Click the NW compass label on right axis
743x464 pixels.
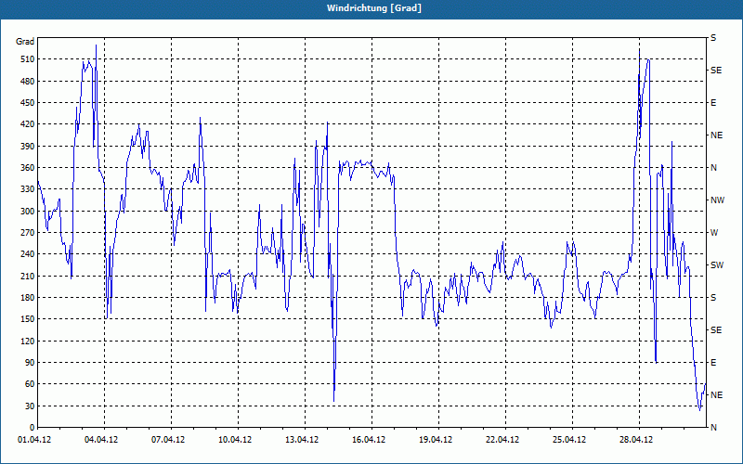pyautogui.click(x=717, y=200)
